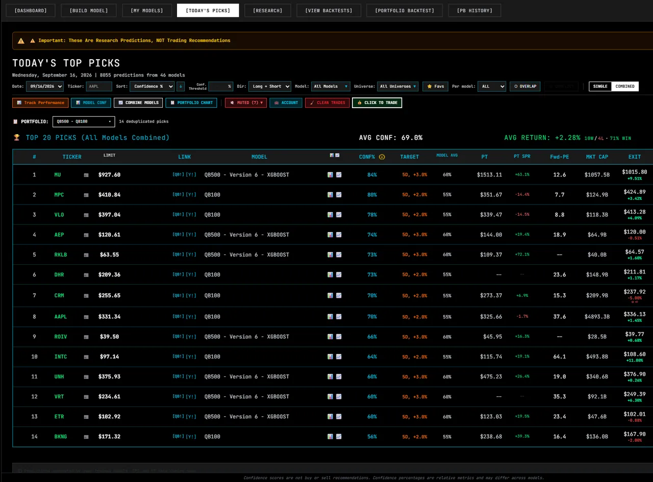The image size is (653, 482).
Task: Open the Per model dropdown showing ALL
Action: pos(492,87)
